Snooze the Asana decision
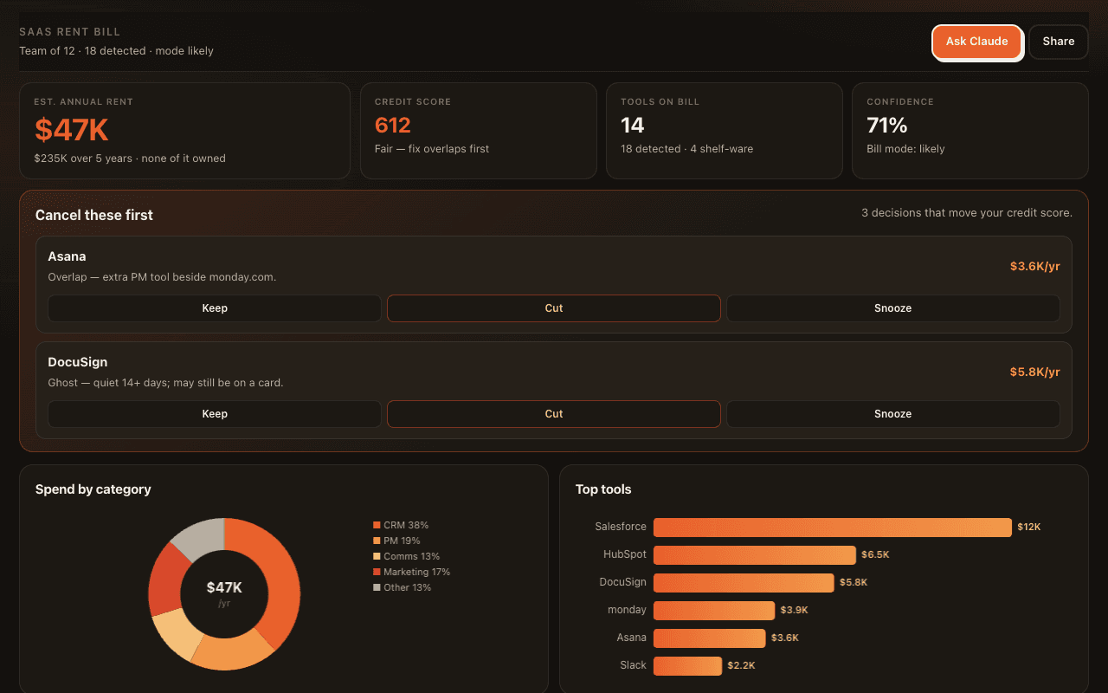Image resolution: width=1108 pixels, height=693 pixels. click(892, 308)
